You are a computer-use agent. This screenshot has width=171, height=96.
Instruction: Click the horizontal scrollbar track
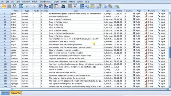[90, 89]
